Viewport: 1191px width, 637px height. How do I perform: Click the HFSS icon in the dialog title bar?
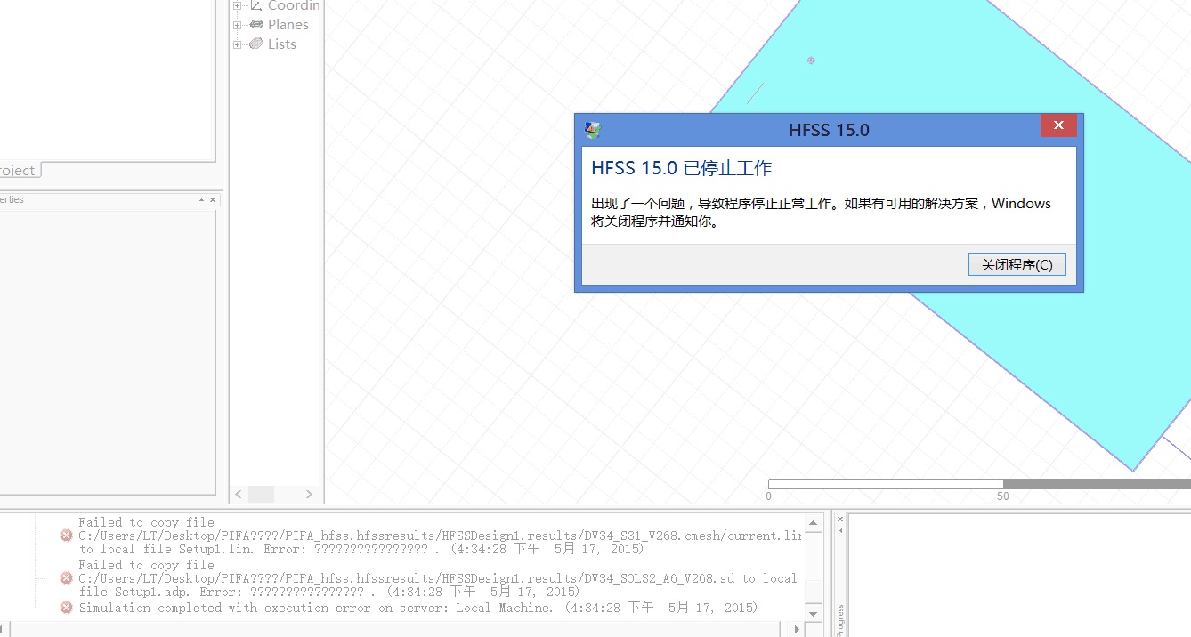(x=593, y=130)
